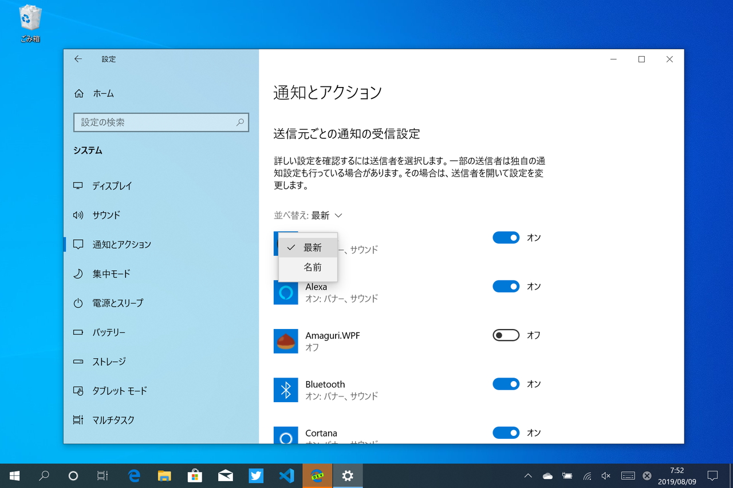Open File Explorer from the taskbar

tap(164, 475)
